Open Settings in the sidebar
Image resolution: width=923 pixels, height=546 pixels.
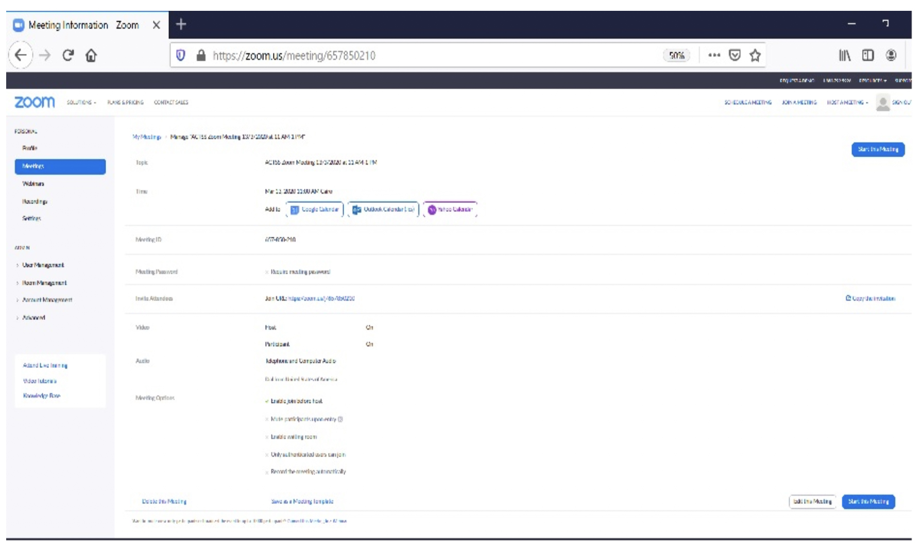pos(31,218)
